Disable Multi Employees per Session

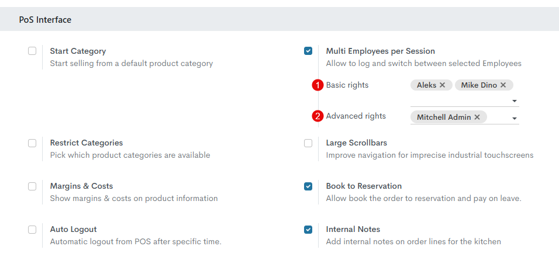click(x=308, y=51)
